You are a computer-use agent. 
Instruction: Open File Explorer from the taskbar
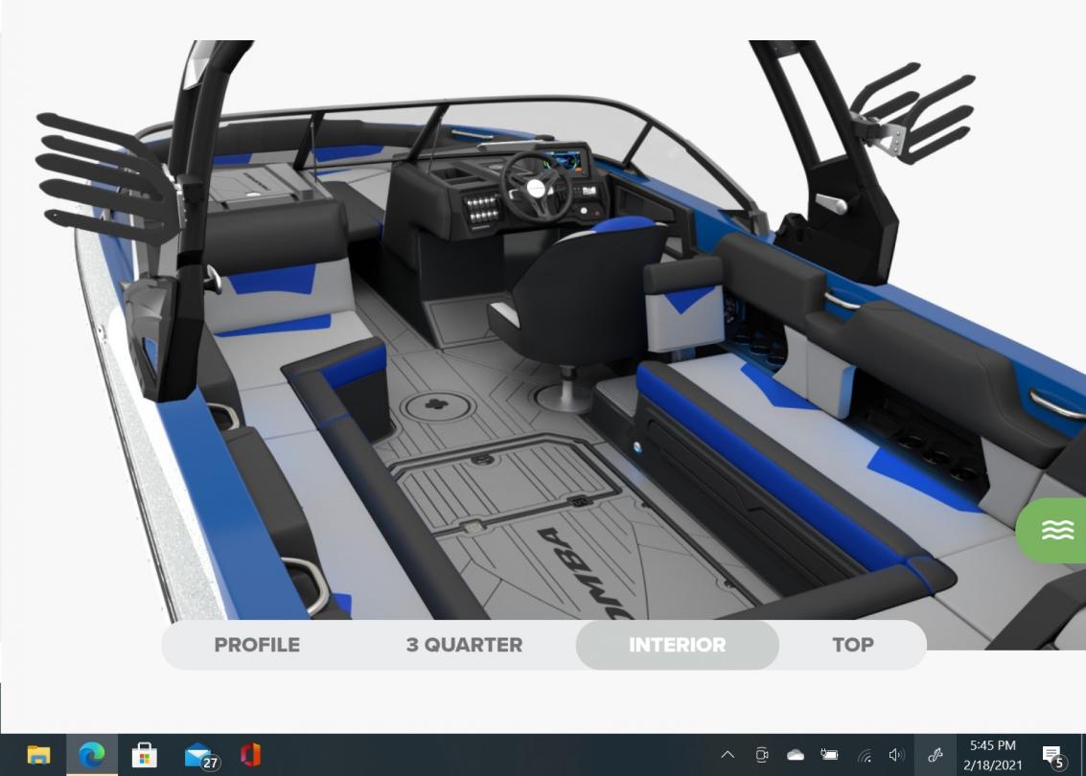[x=38, y=755]
